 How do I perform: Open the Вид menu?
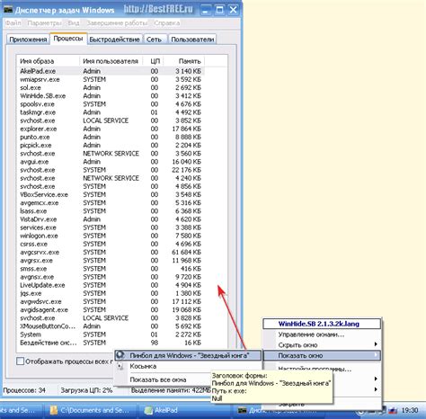(74, 22)
